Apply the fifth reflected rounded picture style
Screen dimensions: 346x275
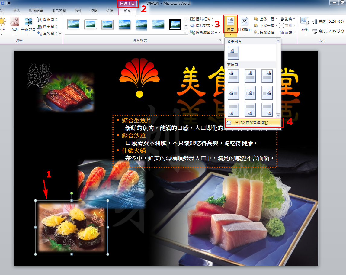tap(141, 24)
